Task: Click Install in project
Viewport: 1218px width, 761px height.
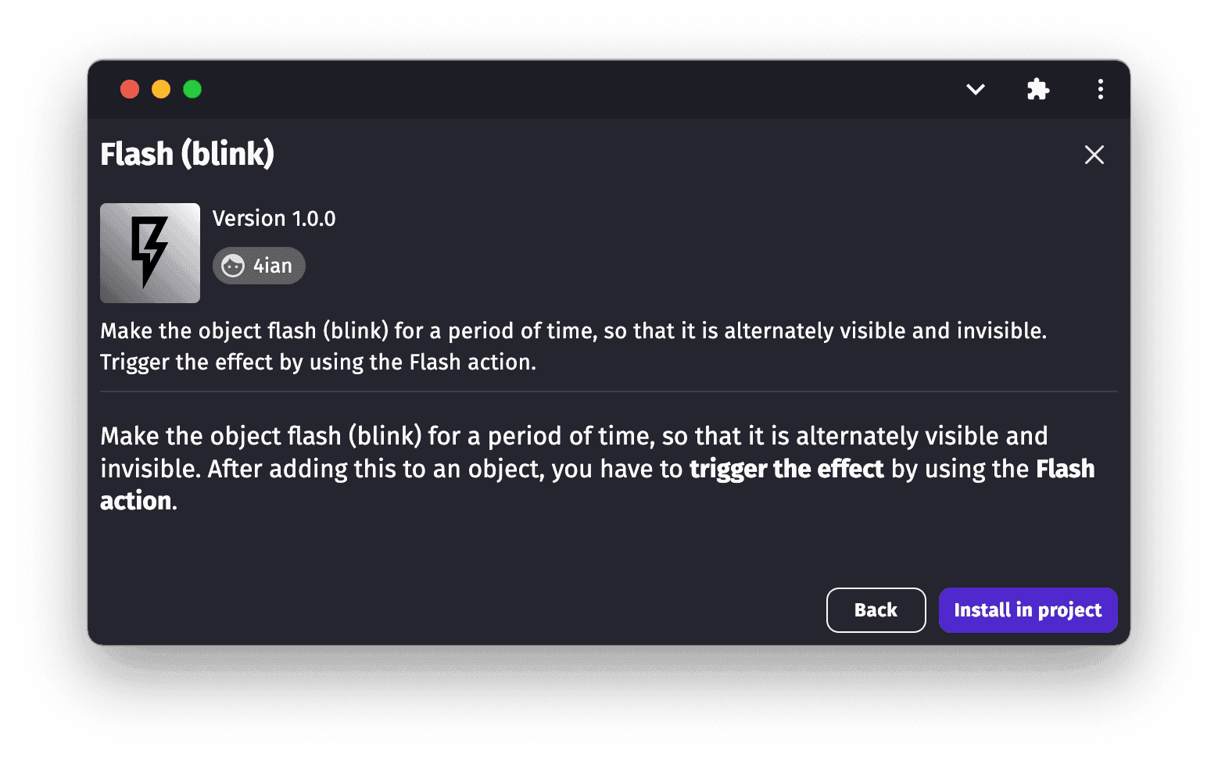Action: 1027,610
